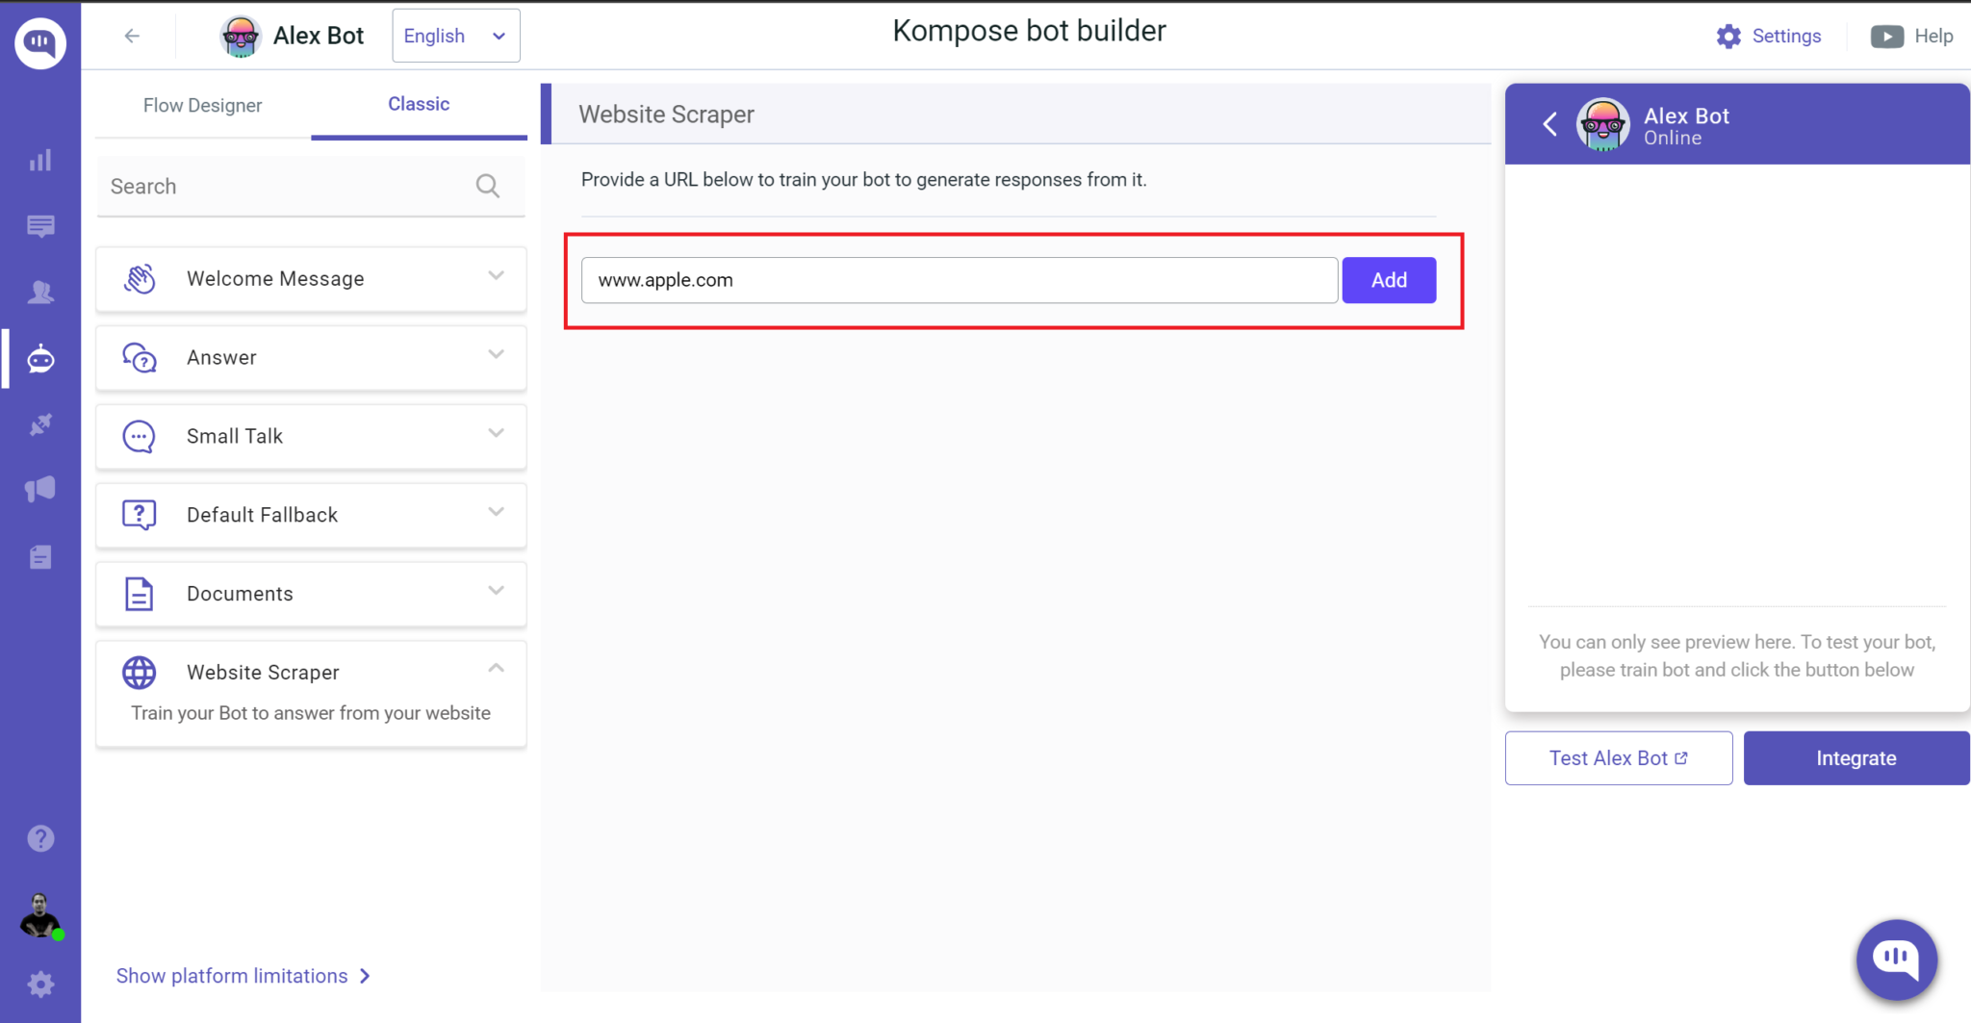1971x1023 pixels.
Task: Select the contacts/users sidebar icon
Action: point(39,293)
